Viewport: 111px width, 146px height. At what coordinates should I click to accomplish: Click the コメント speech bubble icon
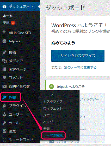[4, 78]
